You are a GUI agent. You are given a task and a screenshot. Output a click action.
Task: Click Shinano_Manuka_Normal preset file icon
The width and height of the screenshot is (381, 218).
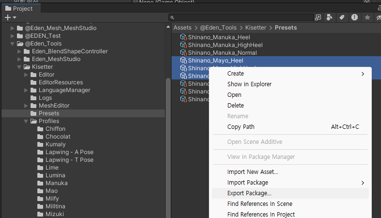pyautogui.click(x=183, y=53)
